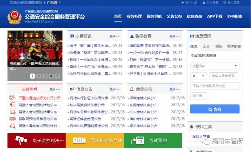Image resolution: width=251 pixels, height=152 pixels.
Task: Click icon beside 驾驶人异地考试预约计划
Action: [12, 126]
